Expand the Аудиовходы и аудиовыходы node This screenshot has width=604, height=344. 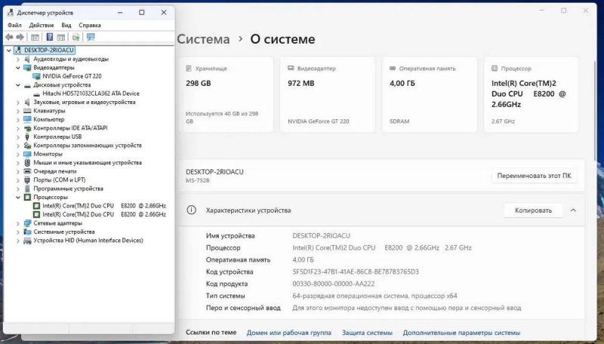click(17, 60)
